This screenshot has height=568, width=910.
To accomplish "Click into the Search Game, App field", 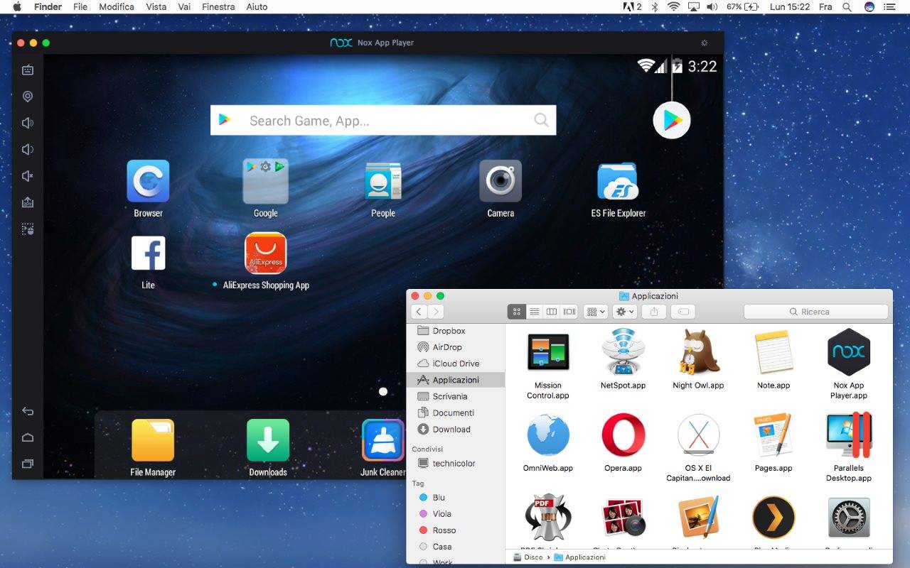I will pos(383,121).
